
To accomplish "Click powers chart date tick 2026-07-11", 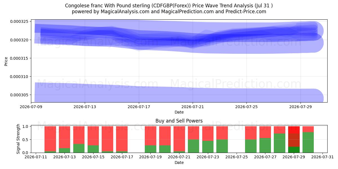I will [x=36, y=157].
